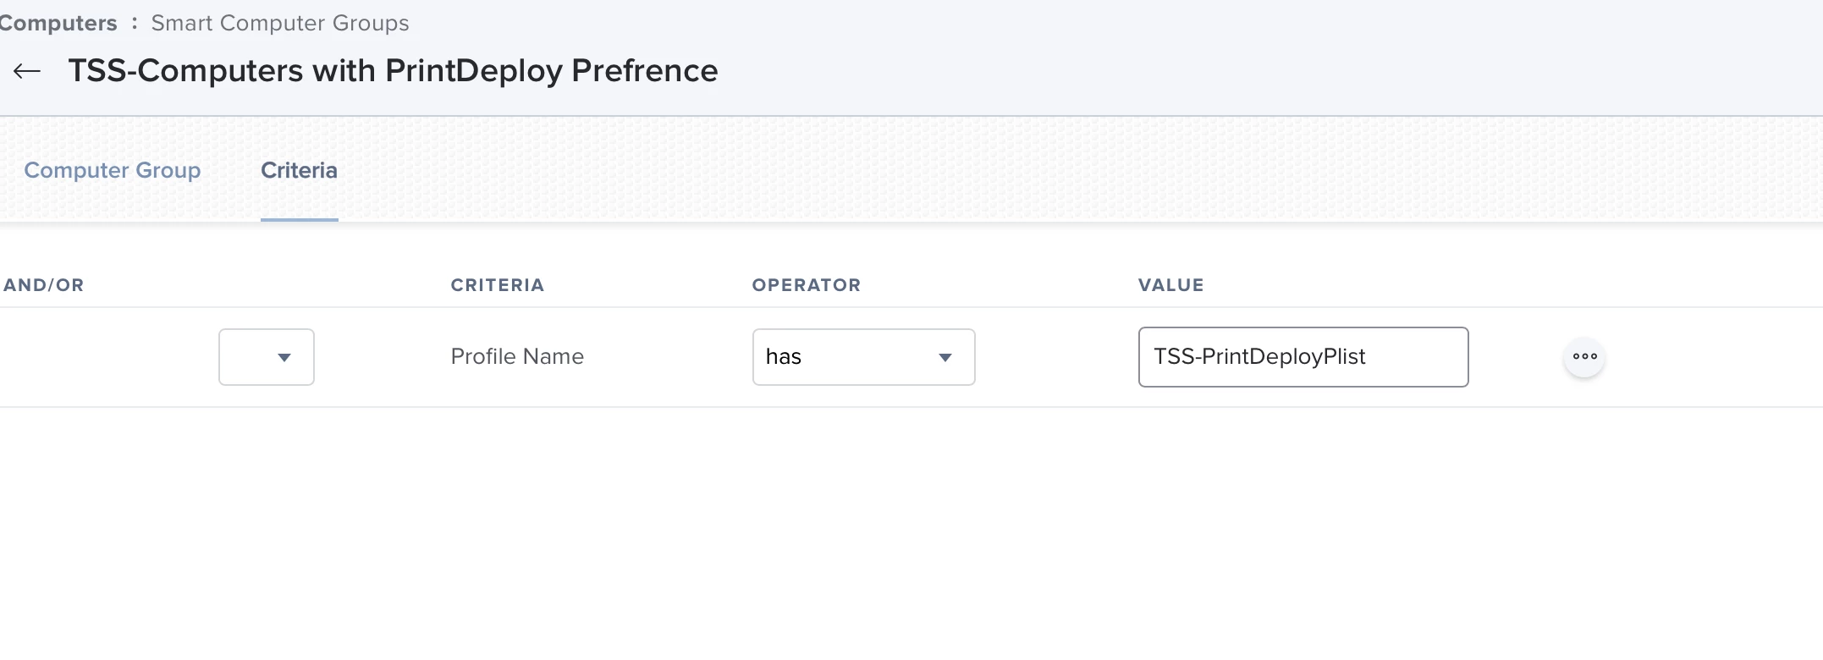Switch to the Computer Group tab

[x=113, y=171]
